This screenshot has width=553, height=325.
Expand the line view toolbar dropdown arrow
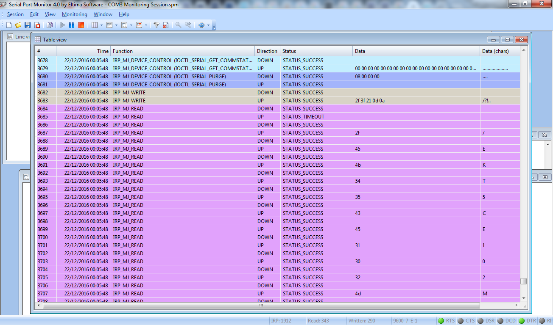[x=116, y=25]
